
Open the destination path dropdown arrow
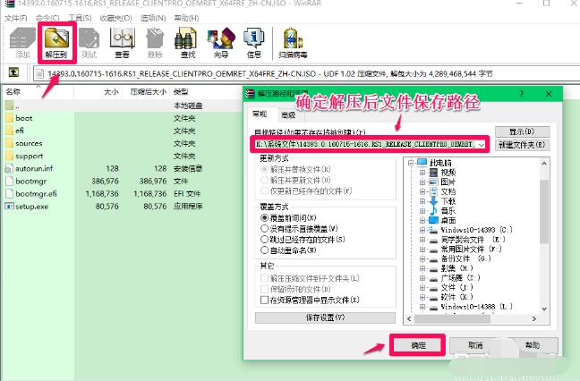coord(482,144)
